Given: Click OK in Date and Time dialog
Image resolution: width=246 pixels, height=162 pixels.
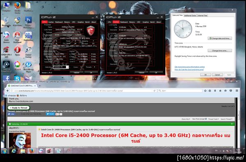Looking at the screenshot, I should pos(205,75).
